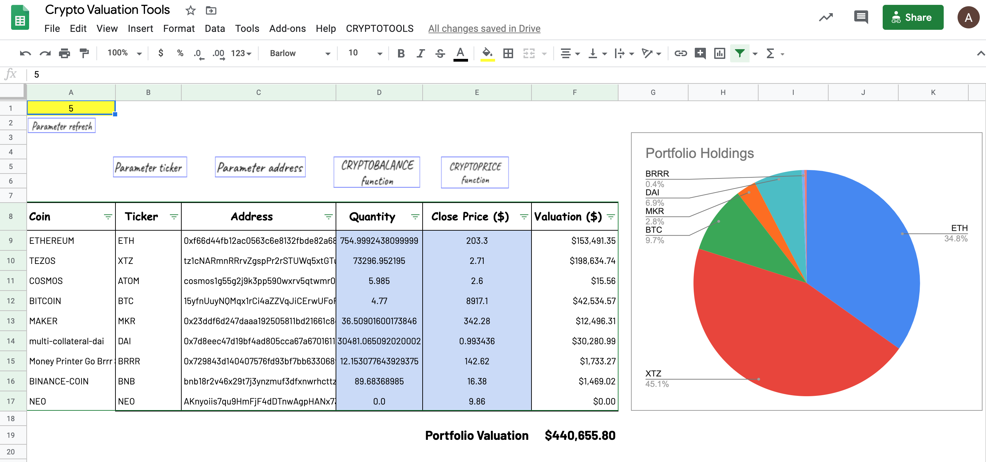Open the CRYPTOTOOLS menu
The image size is (986, 462).
[379, 29]
